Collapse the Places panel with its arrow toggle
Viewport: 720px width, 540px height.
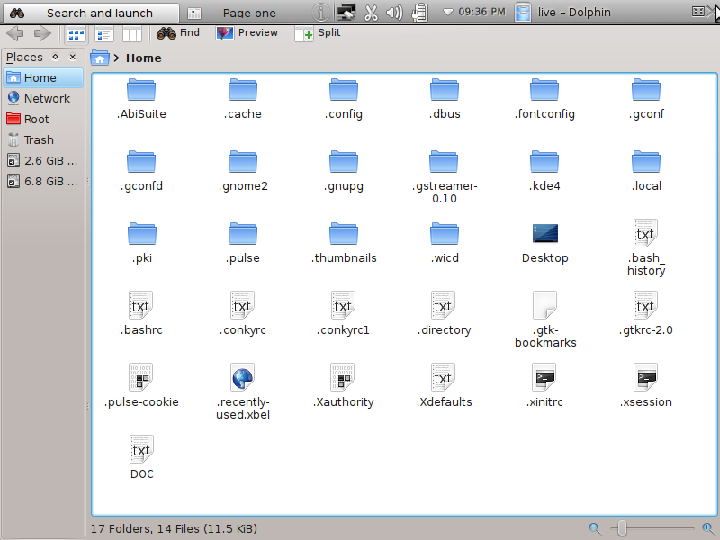pos(55,57)
